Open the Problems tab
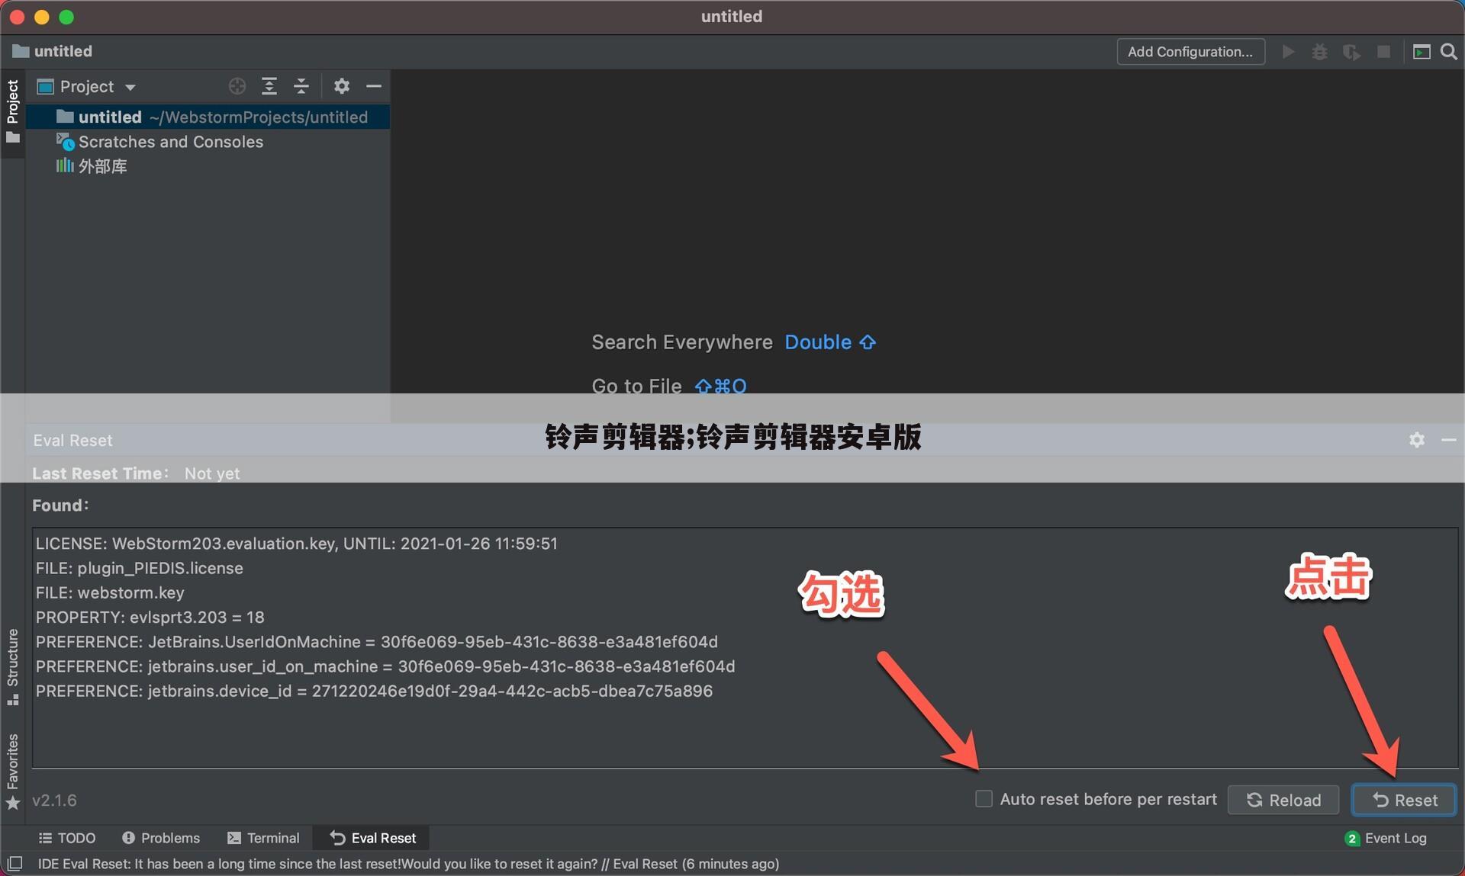The width and height of the screenshot is (1465, 876). [161, 838]
